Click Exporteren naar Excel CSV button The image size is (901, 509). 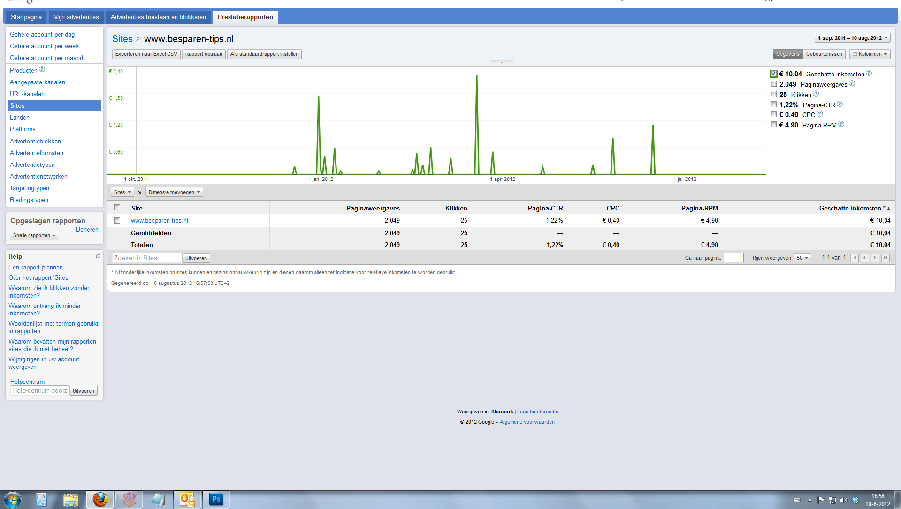coord(146,54)
